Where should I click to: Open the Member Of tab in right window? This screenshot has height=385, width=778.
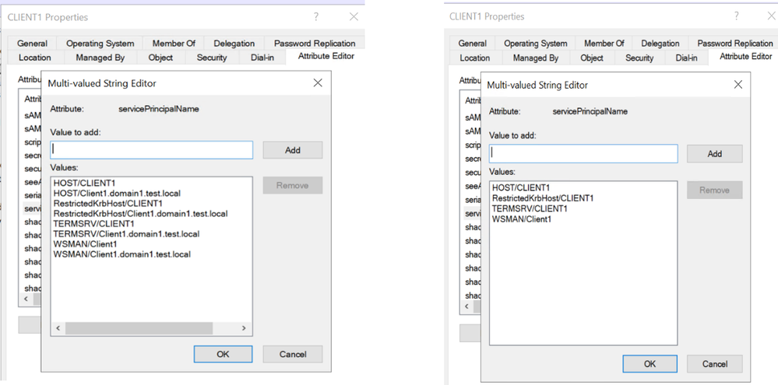tap(604, 44)
